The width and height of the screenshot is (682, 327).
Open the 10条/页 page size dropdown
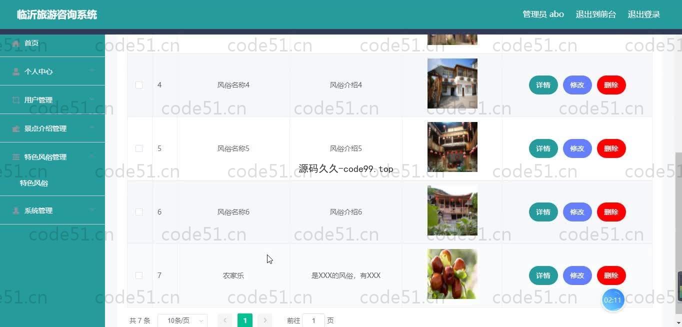[x=182, y=320]
